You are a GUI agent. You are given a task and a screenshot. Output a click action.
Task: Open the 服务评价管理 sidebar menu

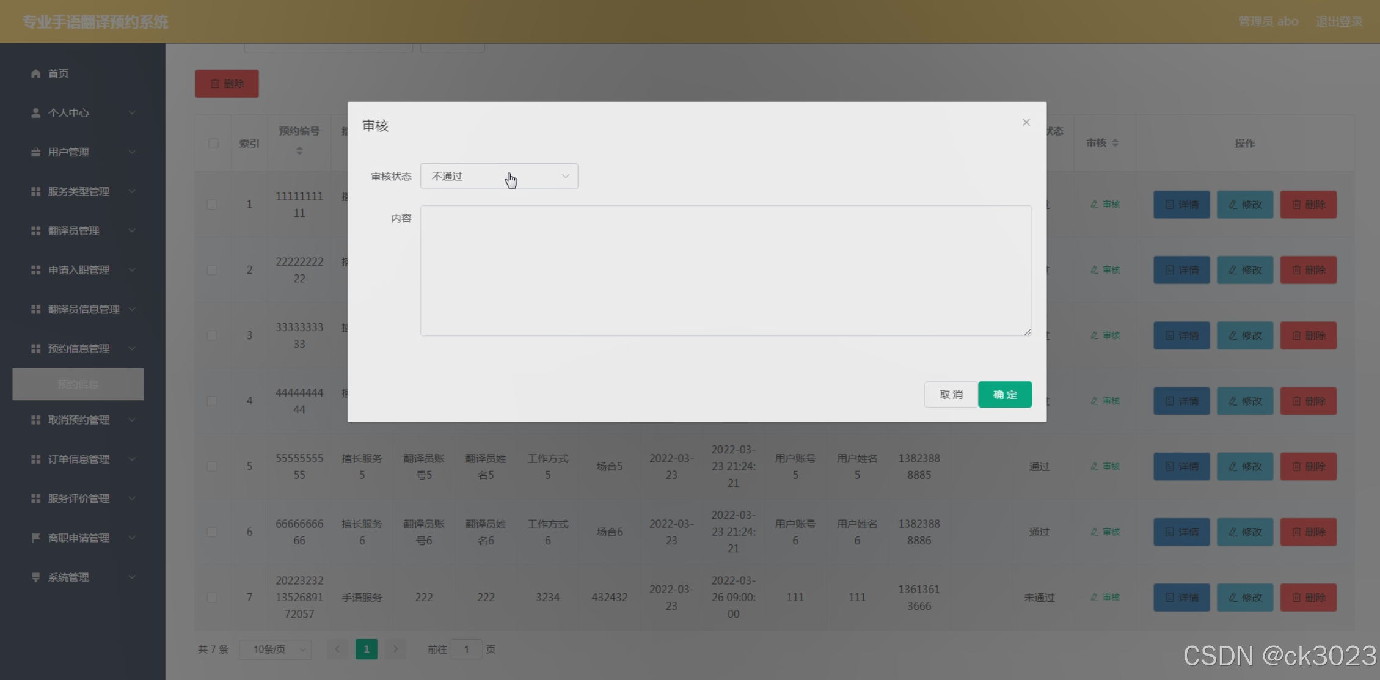(79, 499)
